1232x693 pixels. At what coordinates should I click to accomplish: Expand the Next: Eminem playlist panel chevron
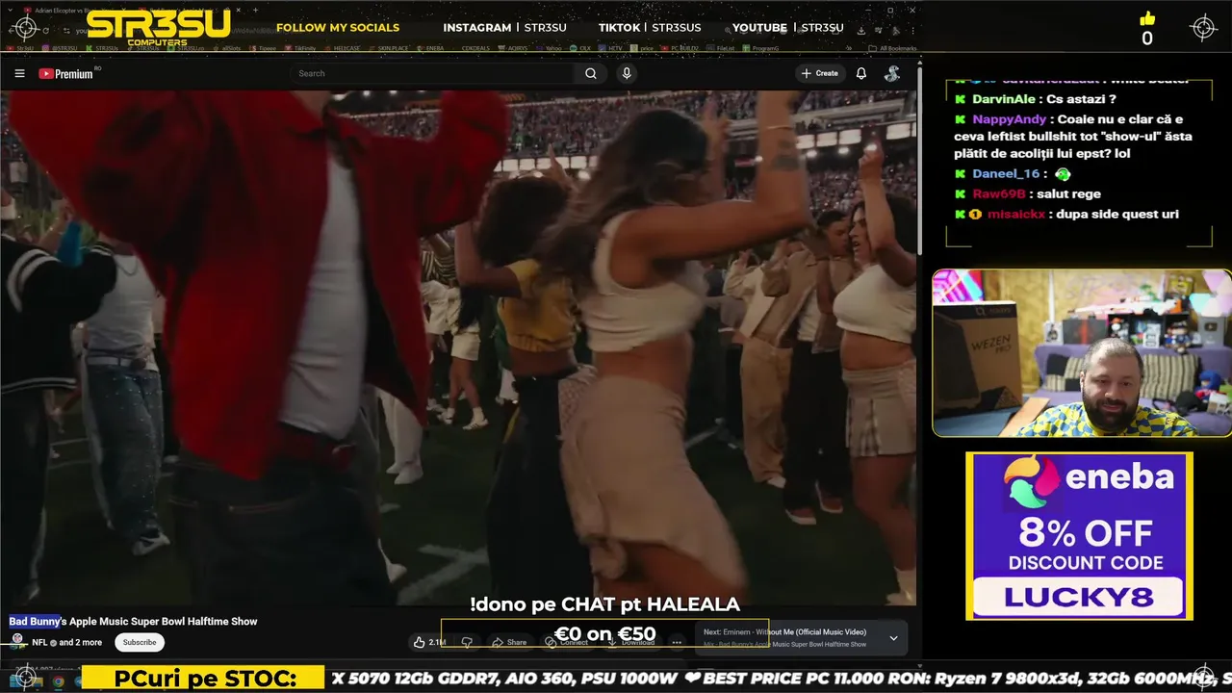click(x=893, y=638)
